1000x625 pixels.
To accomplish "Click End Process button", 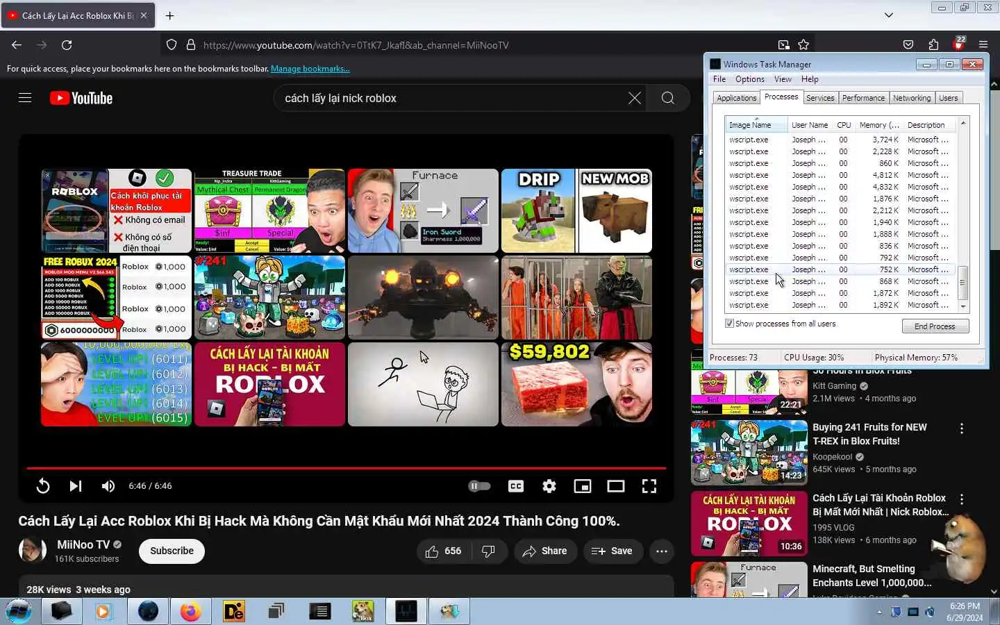I will pos(935,326).
